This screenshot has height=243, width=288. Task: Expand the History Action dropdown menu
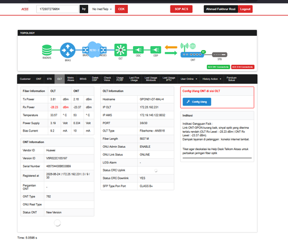(x=212, y=79)
